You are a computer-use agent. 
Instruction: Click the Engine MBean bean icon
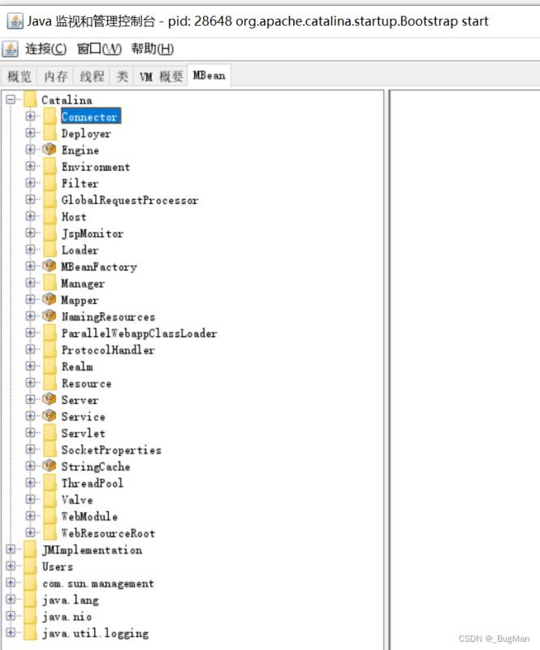click(50, 149)
